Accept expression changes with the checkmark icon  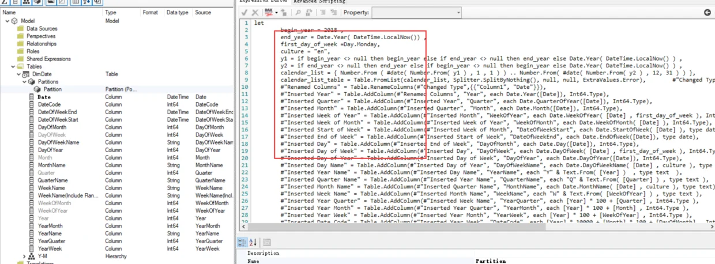(244, 12)
